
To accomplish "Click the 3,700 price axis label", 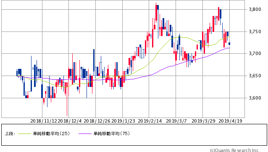I will 255,54.
